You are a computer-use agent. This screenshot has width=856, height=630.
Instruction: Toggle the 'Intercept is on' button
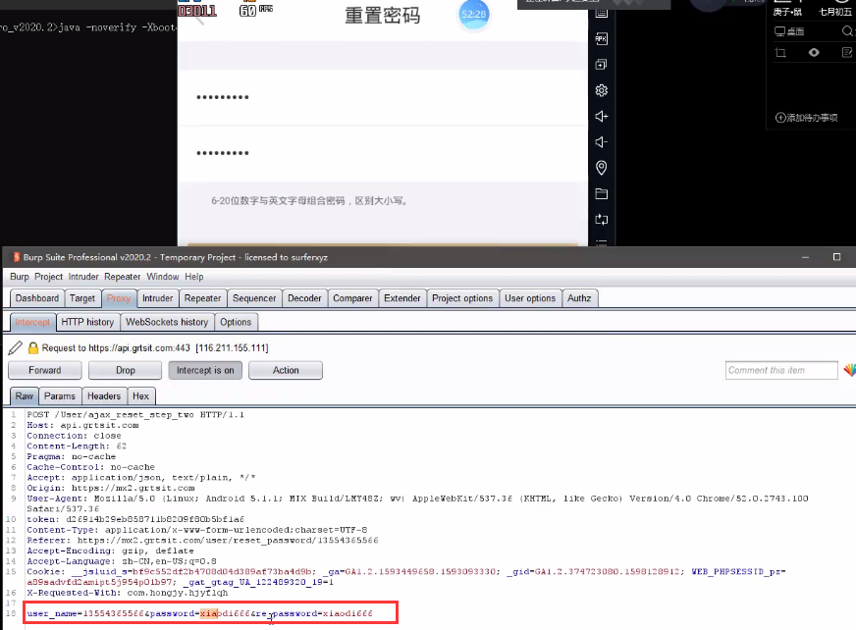(204, 370)
